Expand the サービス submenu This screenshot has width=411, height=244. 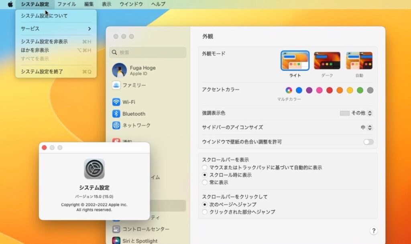(56, 29)
